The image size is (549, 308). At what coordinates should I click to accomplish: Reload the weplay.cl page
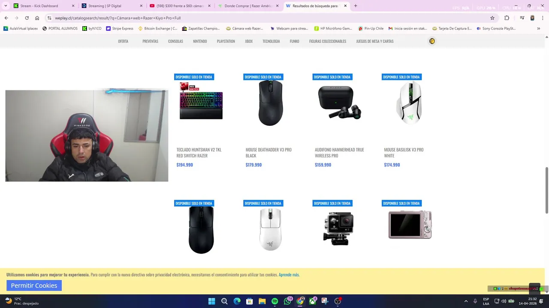pos(27,18)
